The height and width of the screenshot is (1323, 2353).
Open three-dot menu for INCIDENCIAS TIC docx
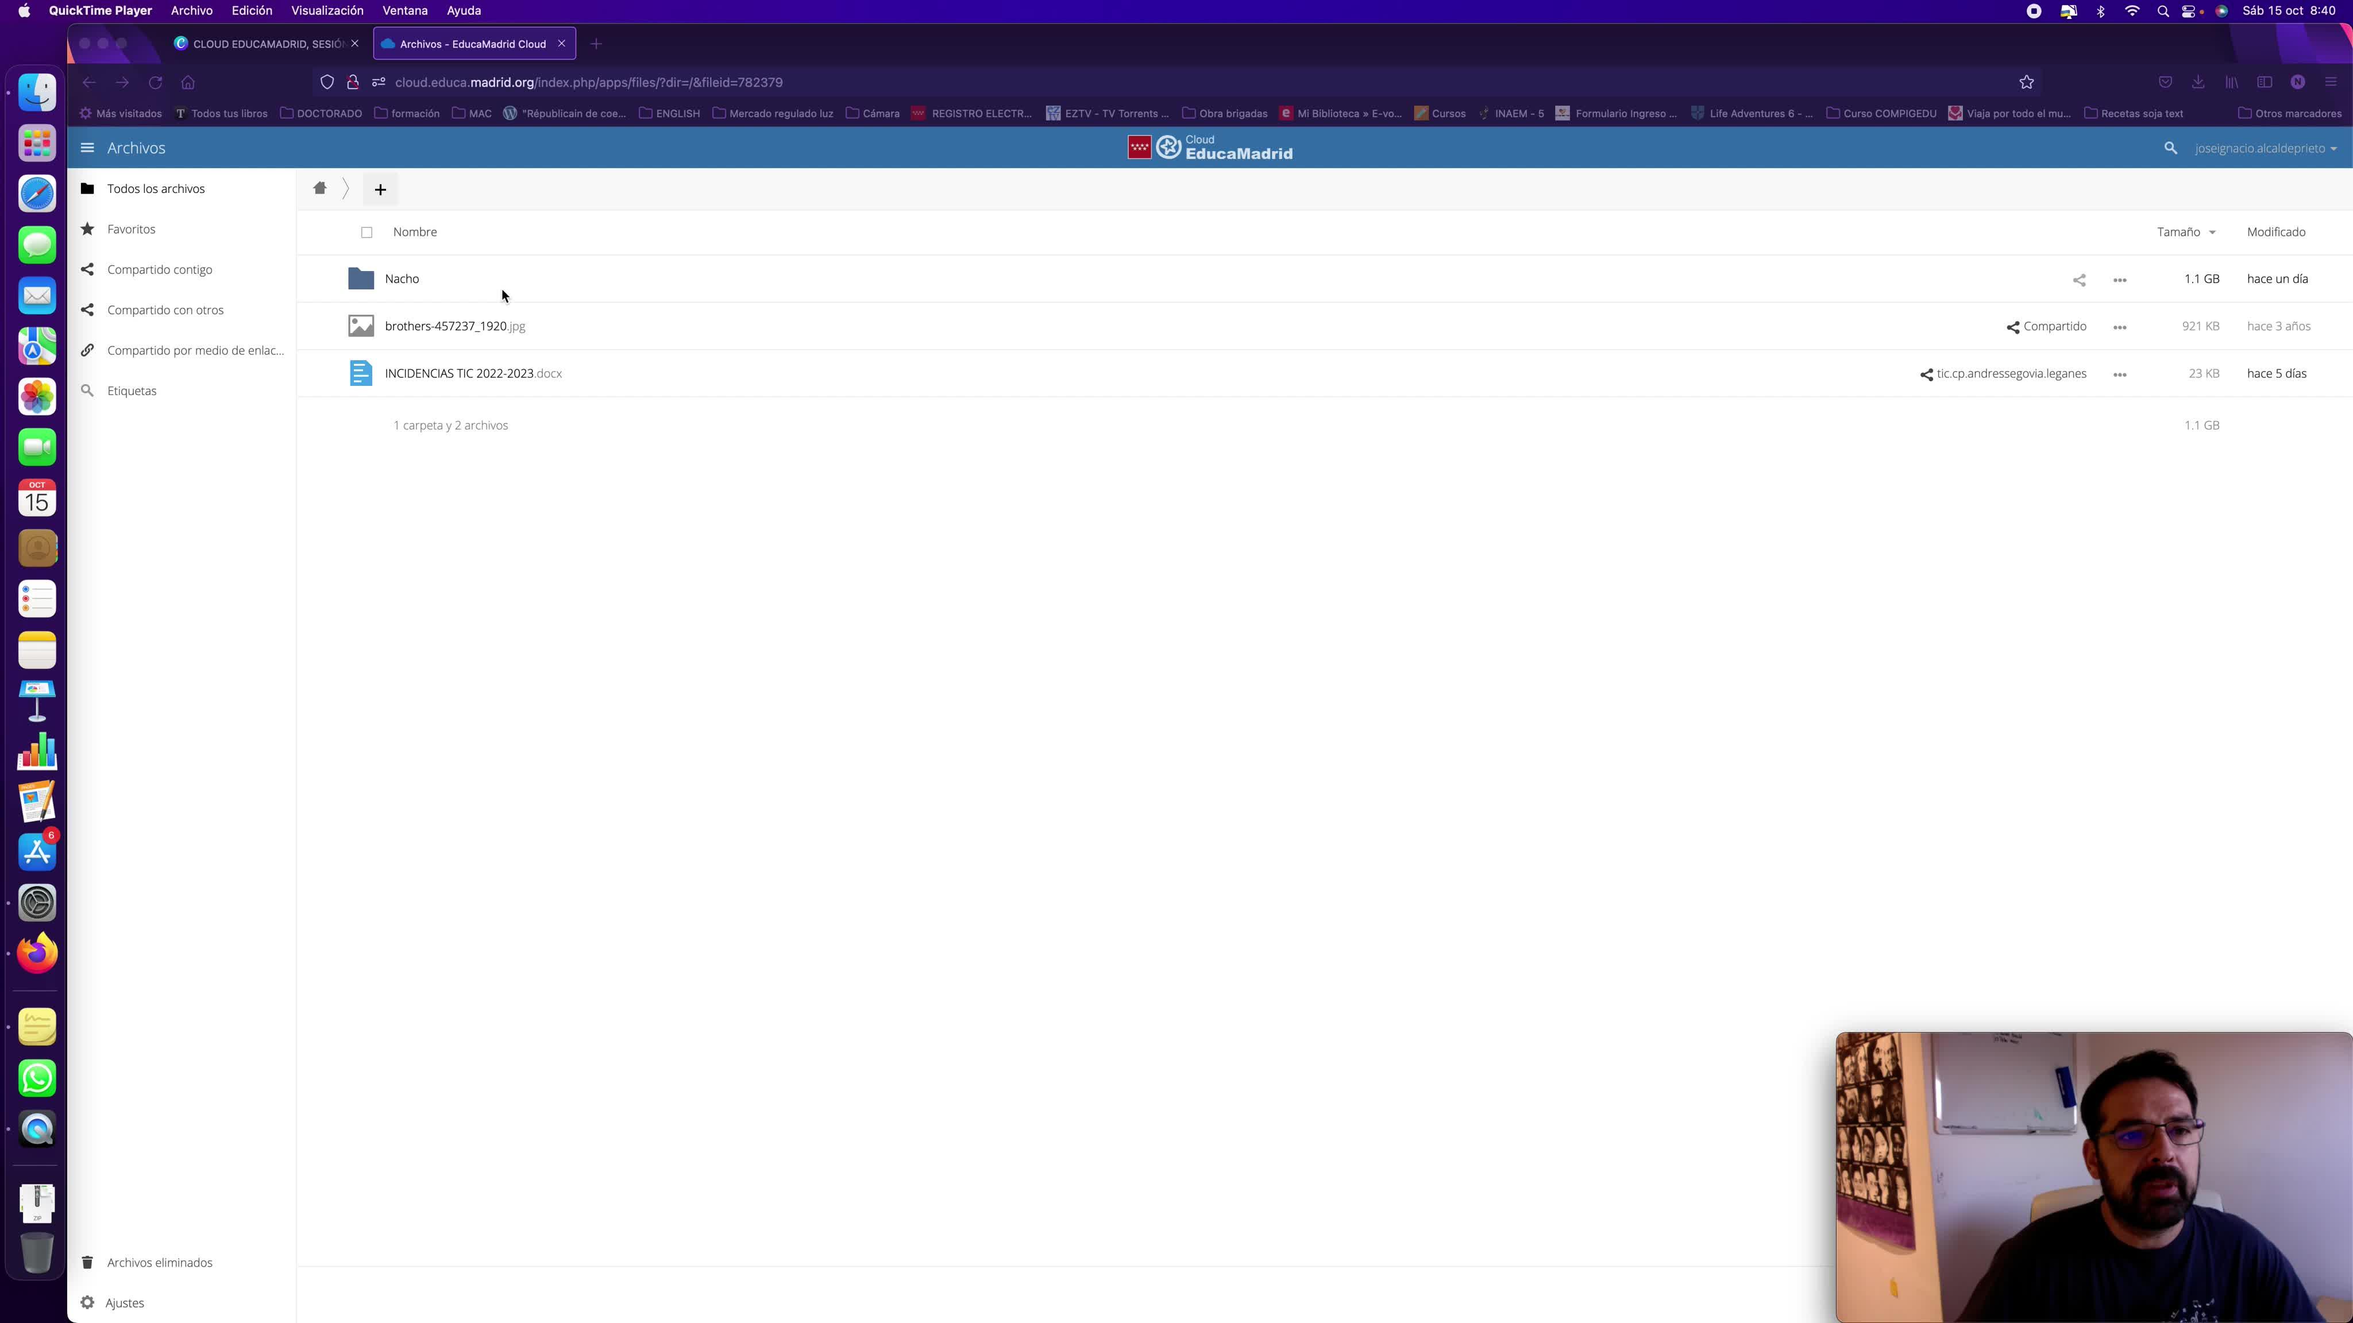pyautogui.click(x=2119, y=374)
